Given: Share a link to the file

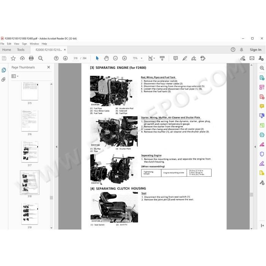Looking at the screenshot, I should point(243,59).
